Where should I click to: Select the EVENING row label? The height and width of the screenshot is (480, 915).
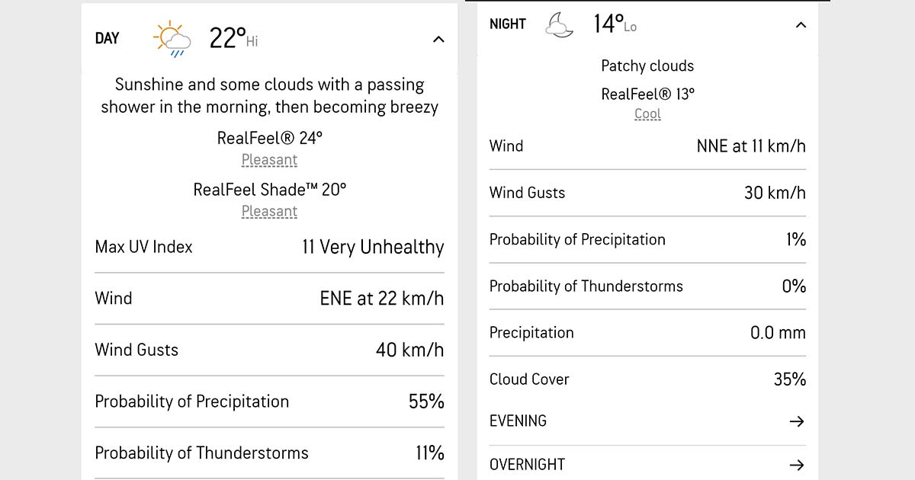[x=518, y=421]
